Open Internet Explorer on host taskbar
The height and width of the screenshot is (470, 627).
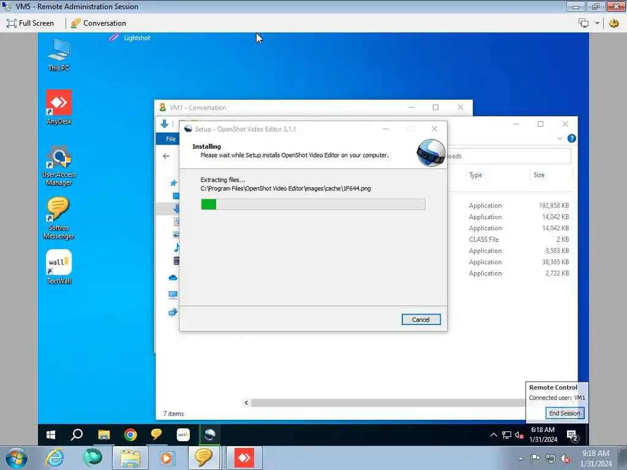click(54, 458)
